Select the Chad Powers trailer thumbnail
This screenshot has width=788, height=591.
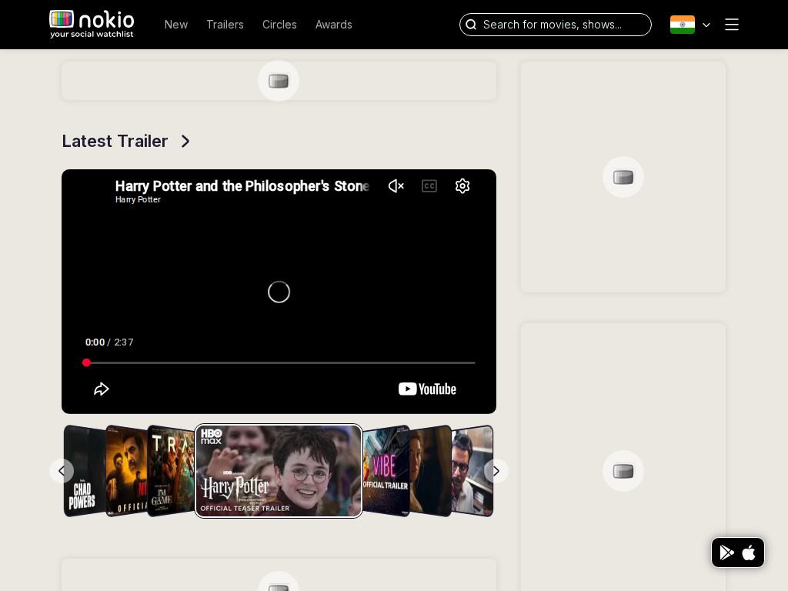[x=85, y=471]
